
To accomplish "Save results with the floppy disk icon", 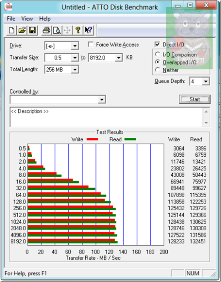I will tap(32, 30).
